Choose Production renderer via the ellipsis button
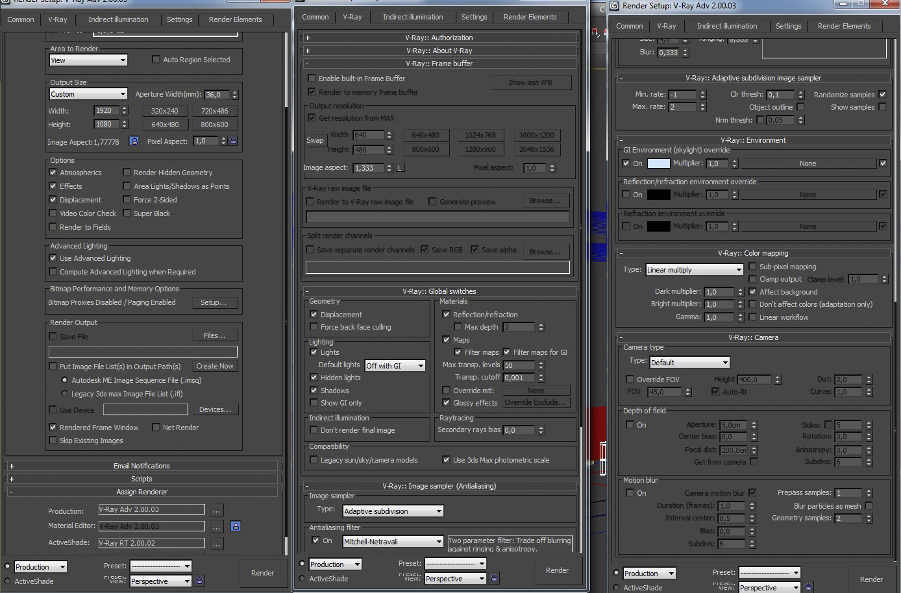The height and width of the screenshot is (593, 901). [x=217, y=510]
